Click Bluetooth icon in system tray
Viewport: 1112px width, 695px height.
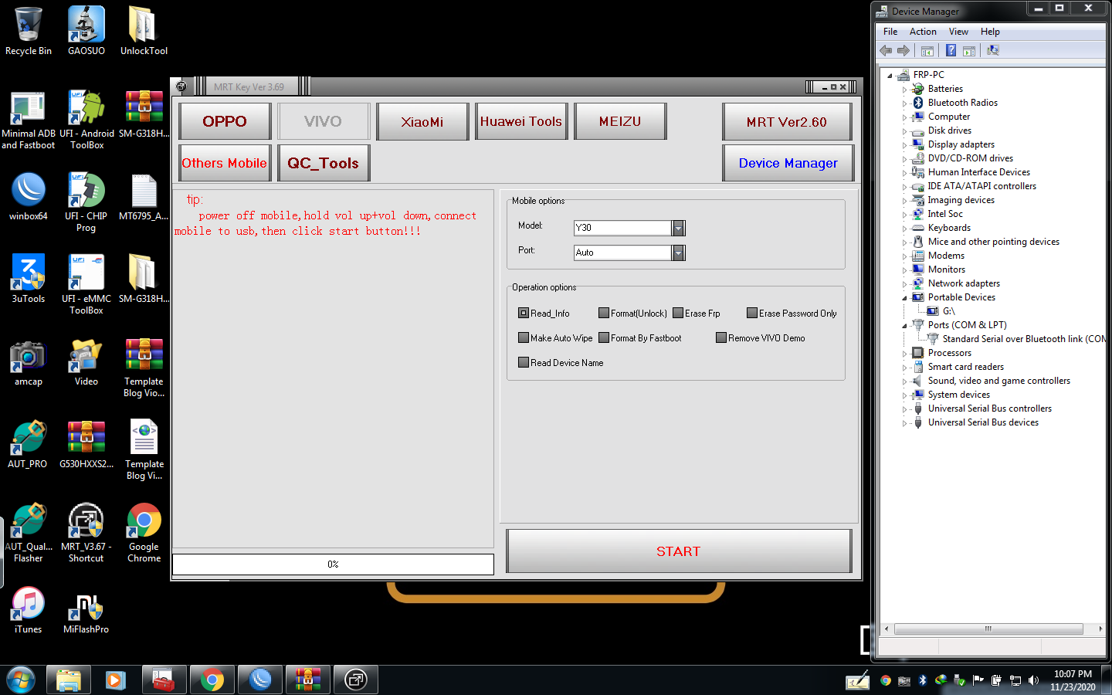922,680
